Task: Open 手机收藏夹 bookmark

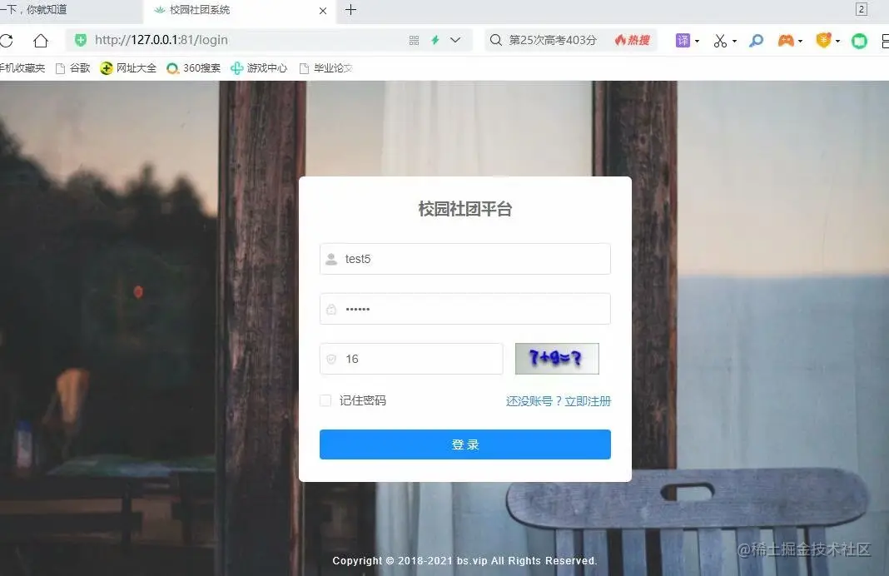Action: tap(22, 68)
